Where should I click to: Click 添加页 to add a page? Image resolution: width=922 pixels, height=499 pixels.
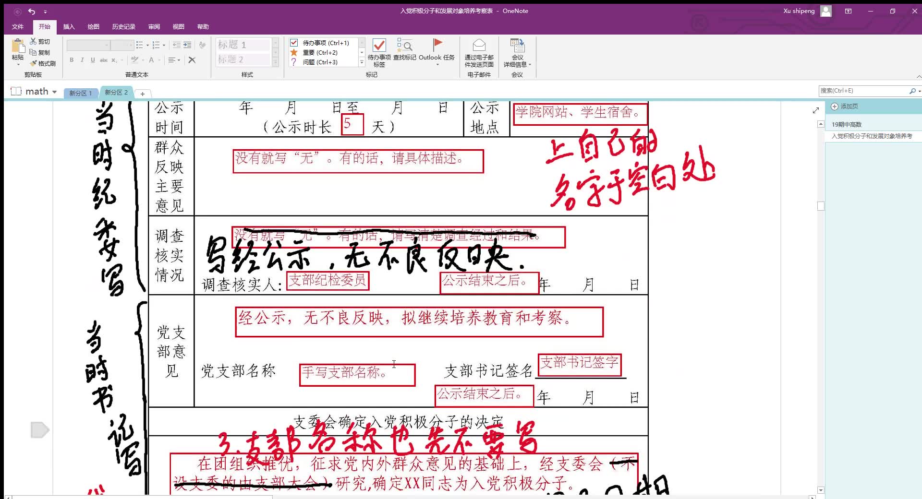tap(845, 107)
